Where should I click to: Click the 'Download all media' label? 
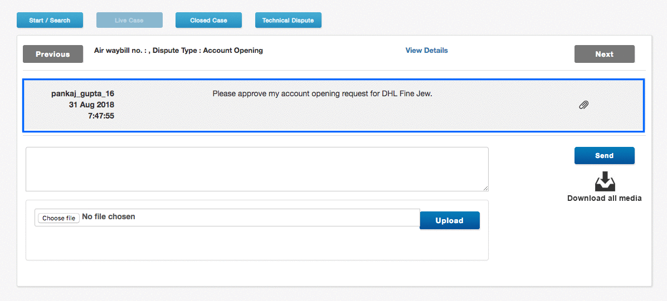pos(604,198)
